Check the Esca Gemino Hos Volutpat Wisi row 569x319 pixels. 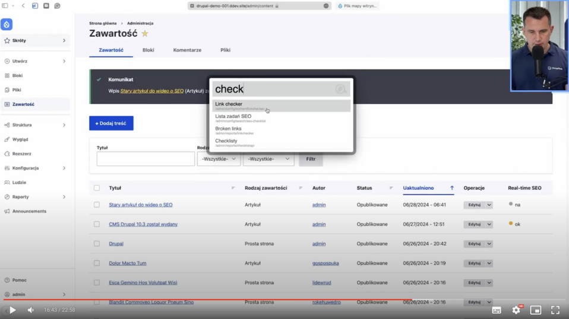point(97,282)
